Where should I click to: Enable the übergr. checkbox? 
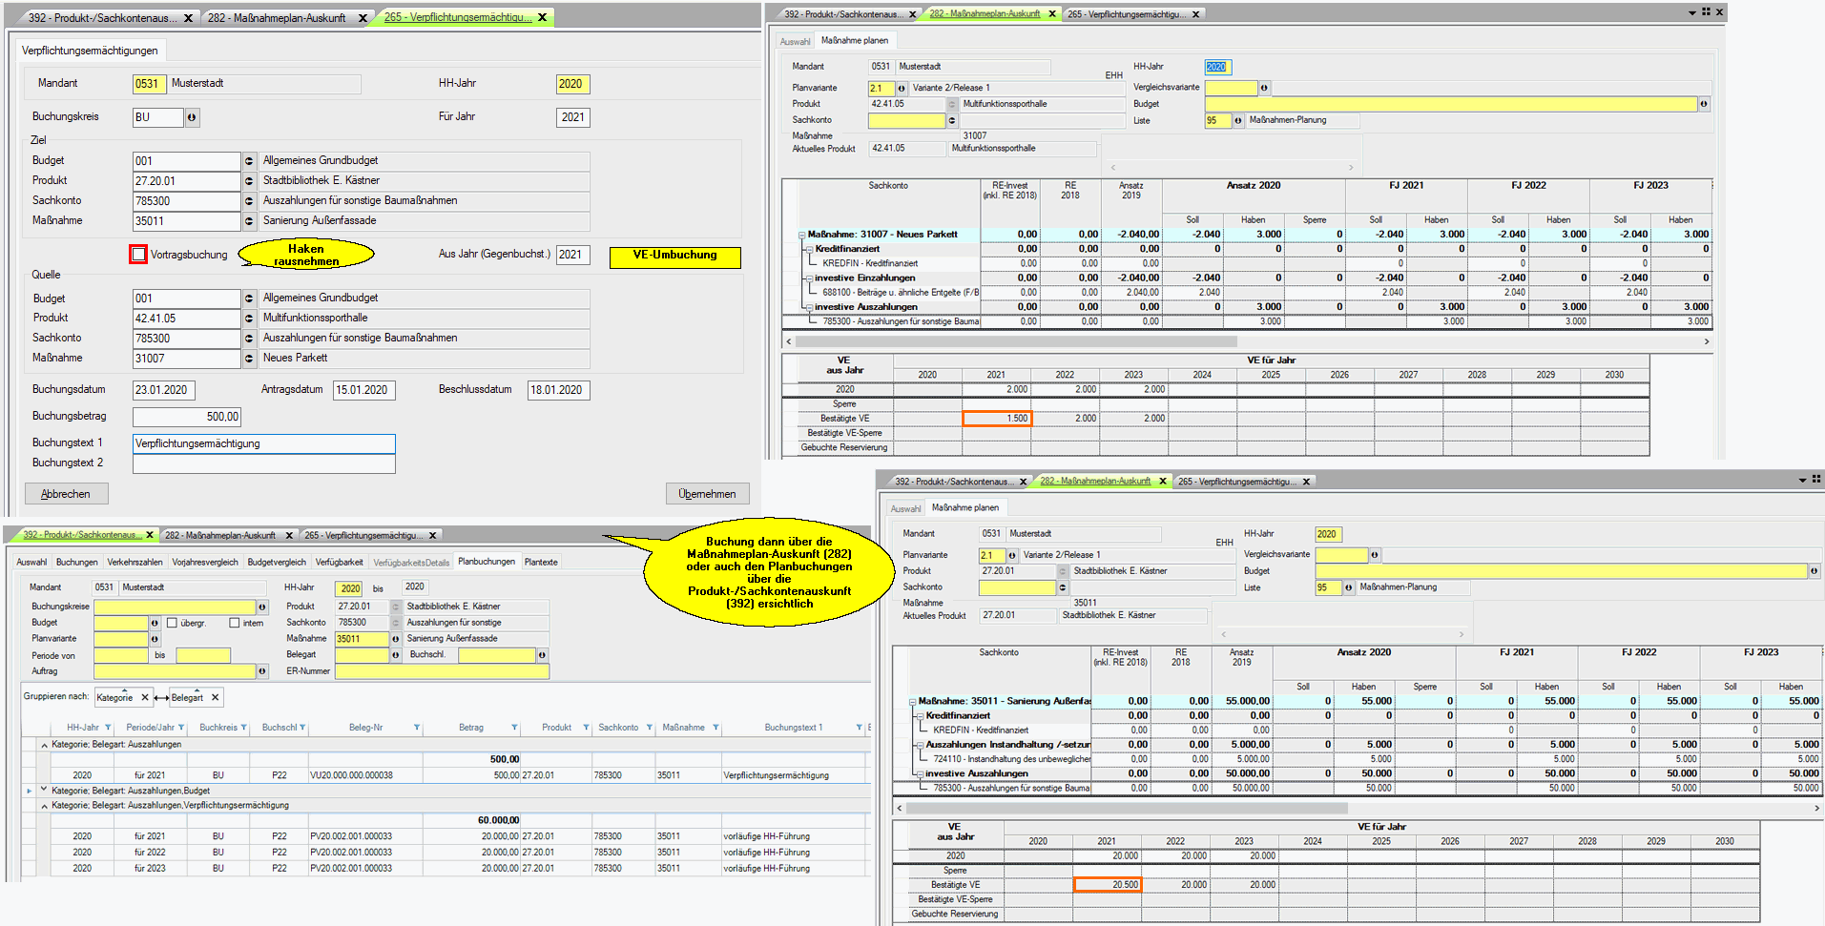pos(173,623)
